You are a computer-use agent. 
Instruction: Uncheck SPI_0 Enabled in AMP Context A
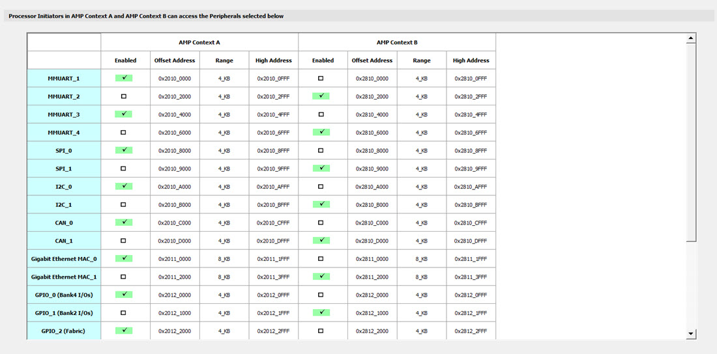124,150
